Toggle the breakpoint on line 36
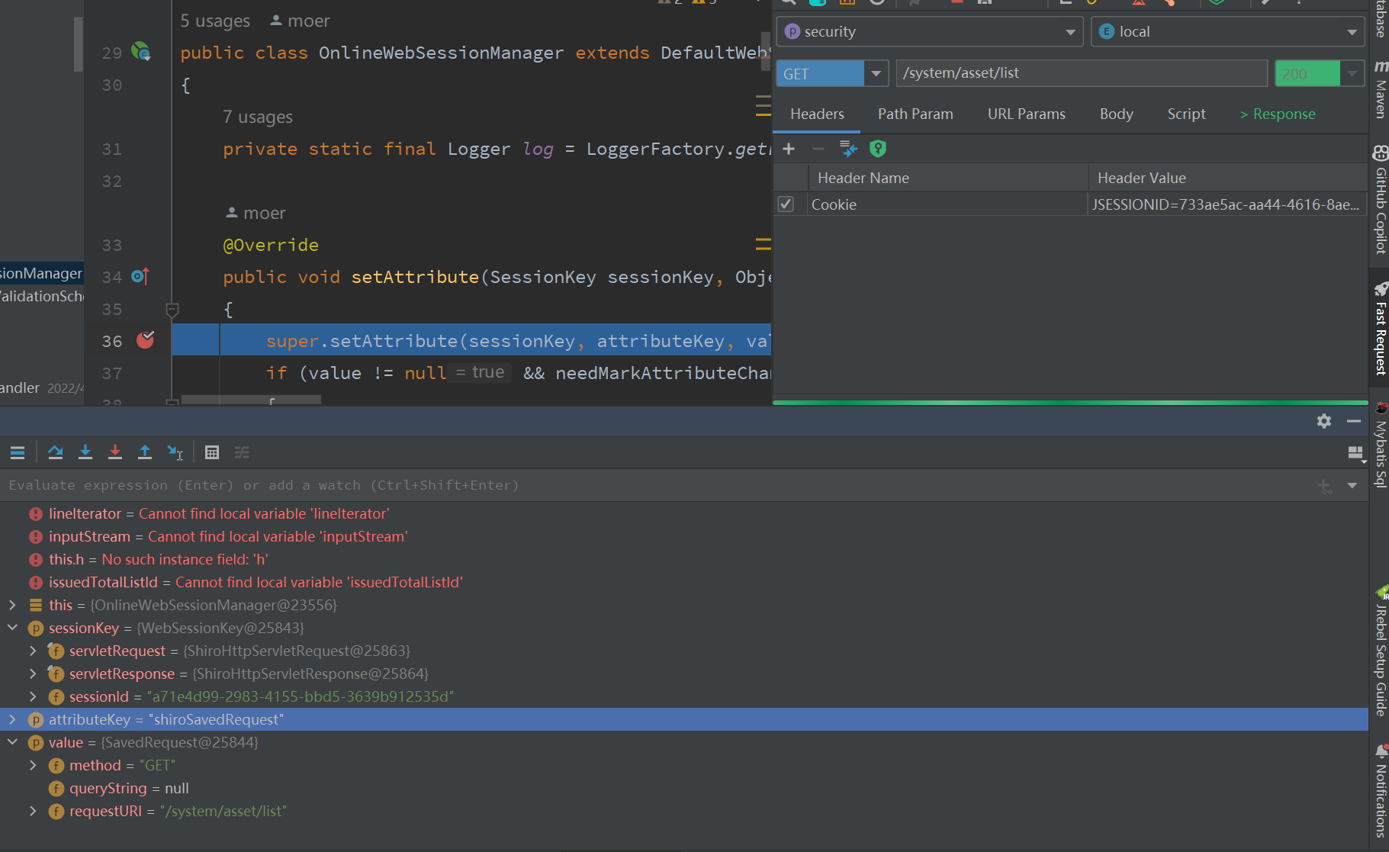This screenshot has height=852, width=1389. coord(146,340)
